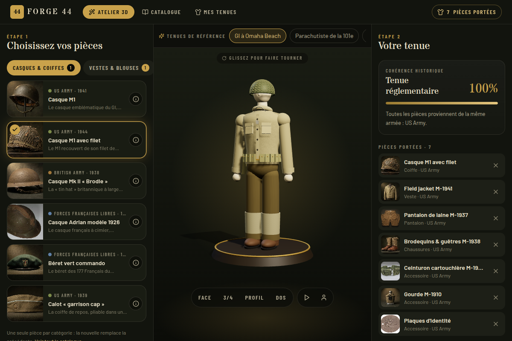Click the Pantalon de laine M-1937 thumbnail

[x=390, y=218]
